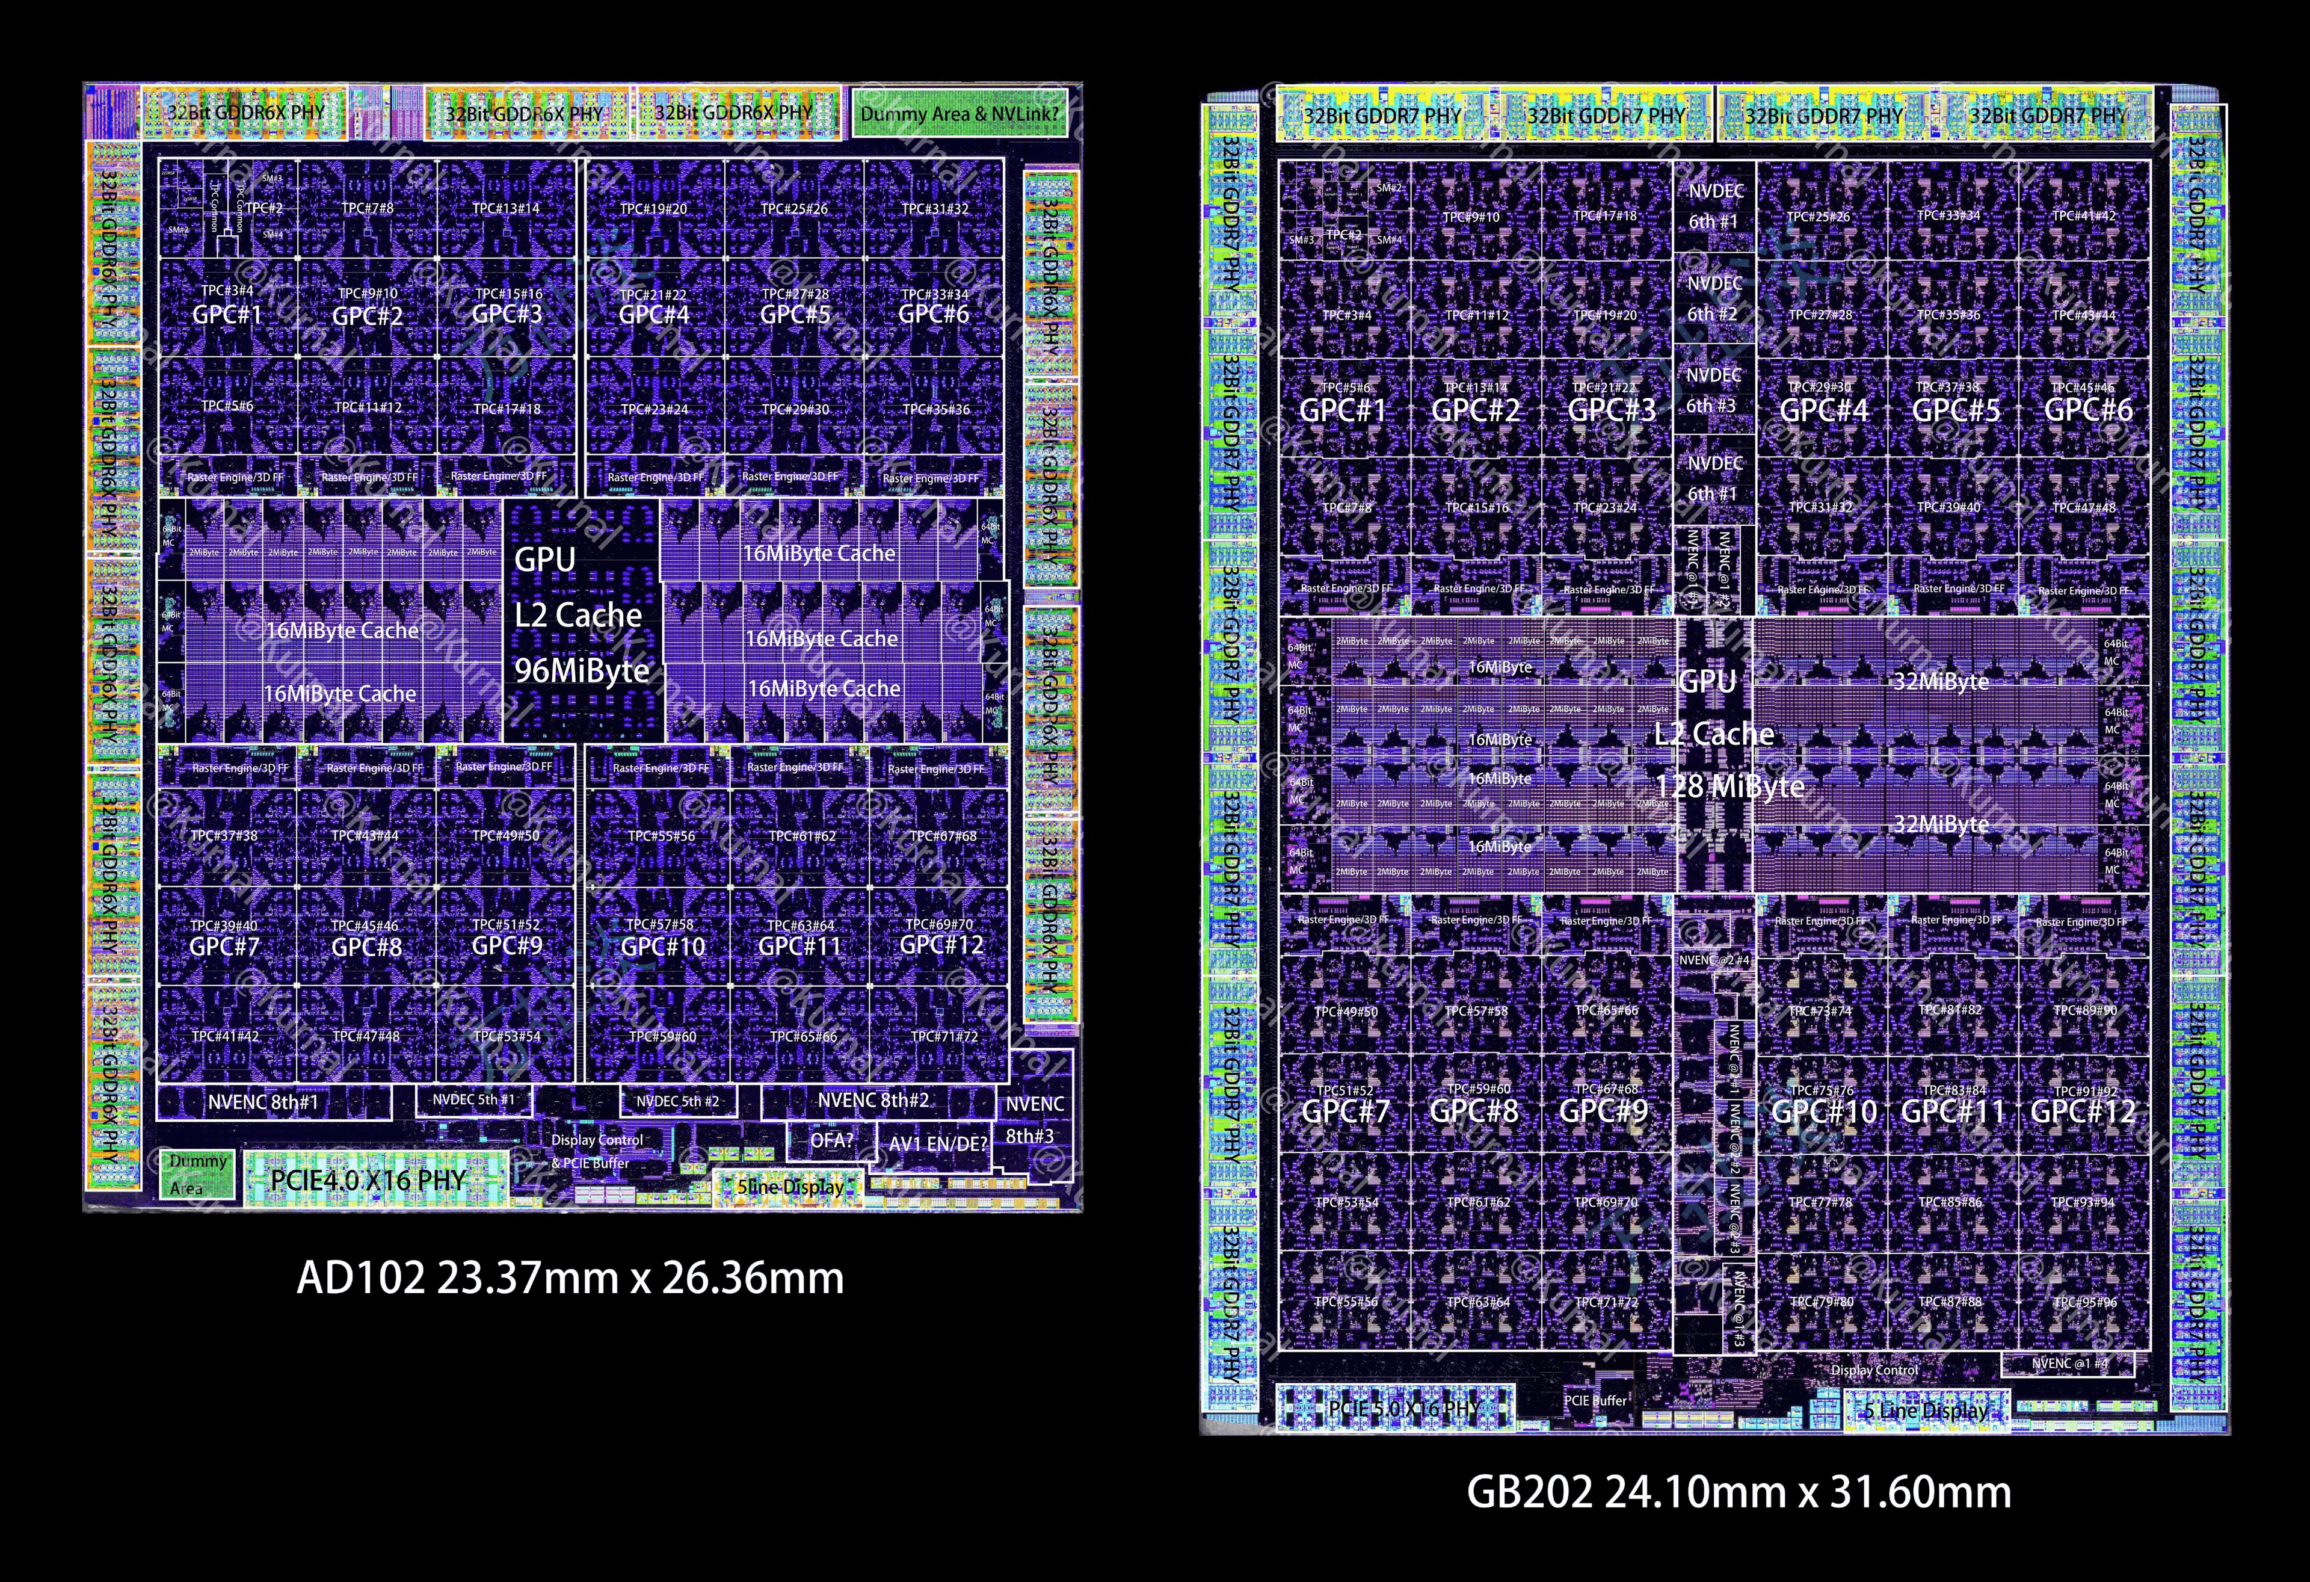
Task: Click the 'TPC#7#8' label on the AD102 die
Action: pyautogui.click(x=367, y=209)
